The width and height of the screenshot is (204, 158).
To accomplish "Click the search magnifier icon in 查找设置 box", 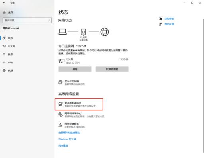I will click(x=49, y=20).
